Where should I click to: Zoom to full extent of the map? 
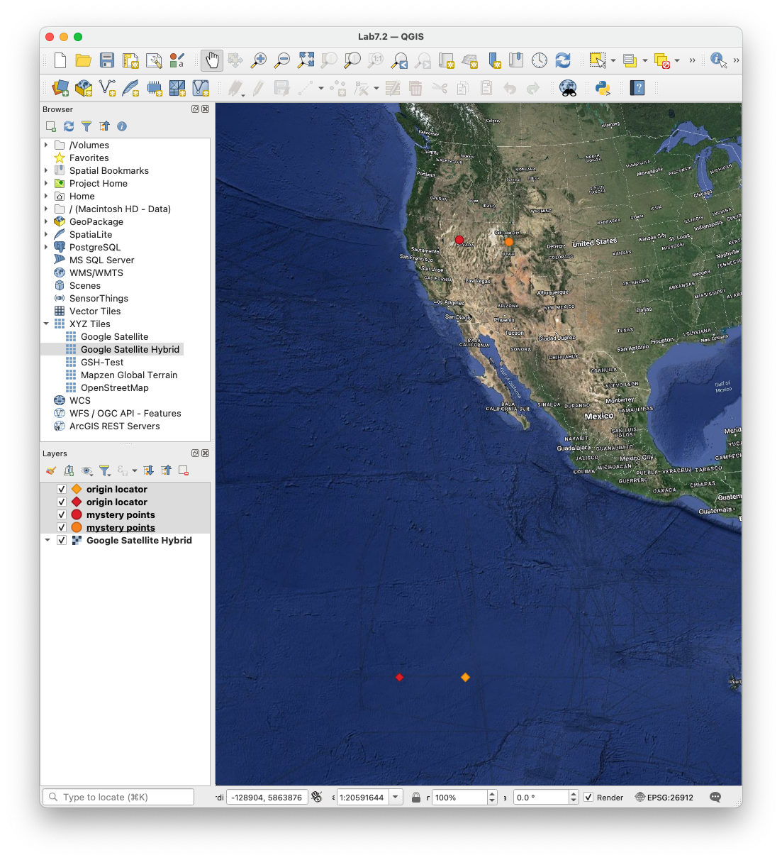(306, 60)
